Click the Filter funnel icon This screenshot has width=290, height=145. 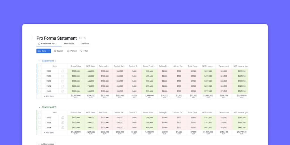coord(81,51)
